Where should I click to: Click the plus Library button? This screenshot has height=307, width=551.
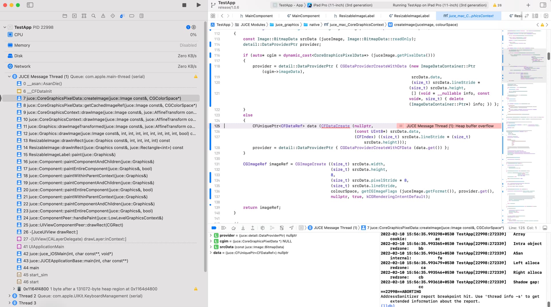(528, 5)
